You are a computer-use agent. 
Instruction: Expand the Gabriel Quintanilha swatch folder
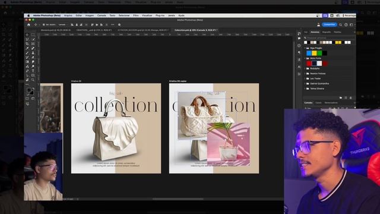(305, 83)
